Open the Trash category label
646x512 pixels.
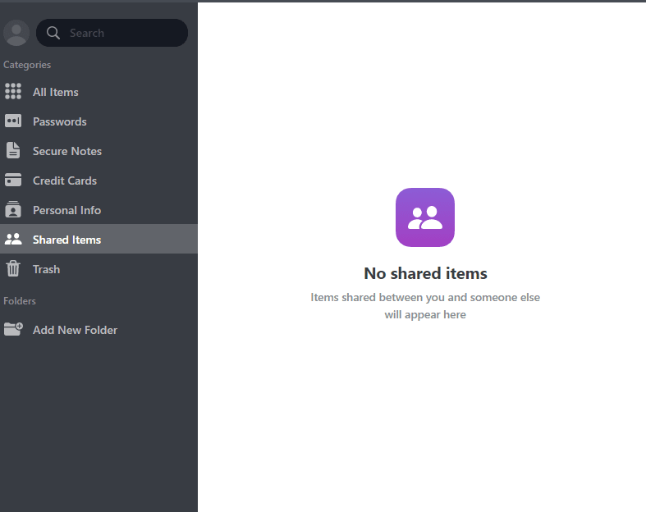pyautogui.click(x=47, y=269)
